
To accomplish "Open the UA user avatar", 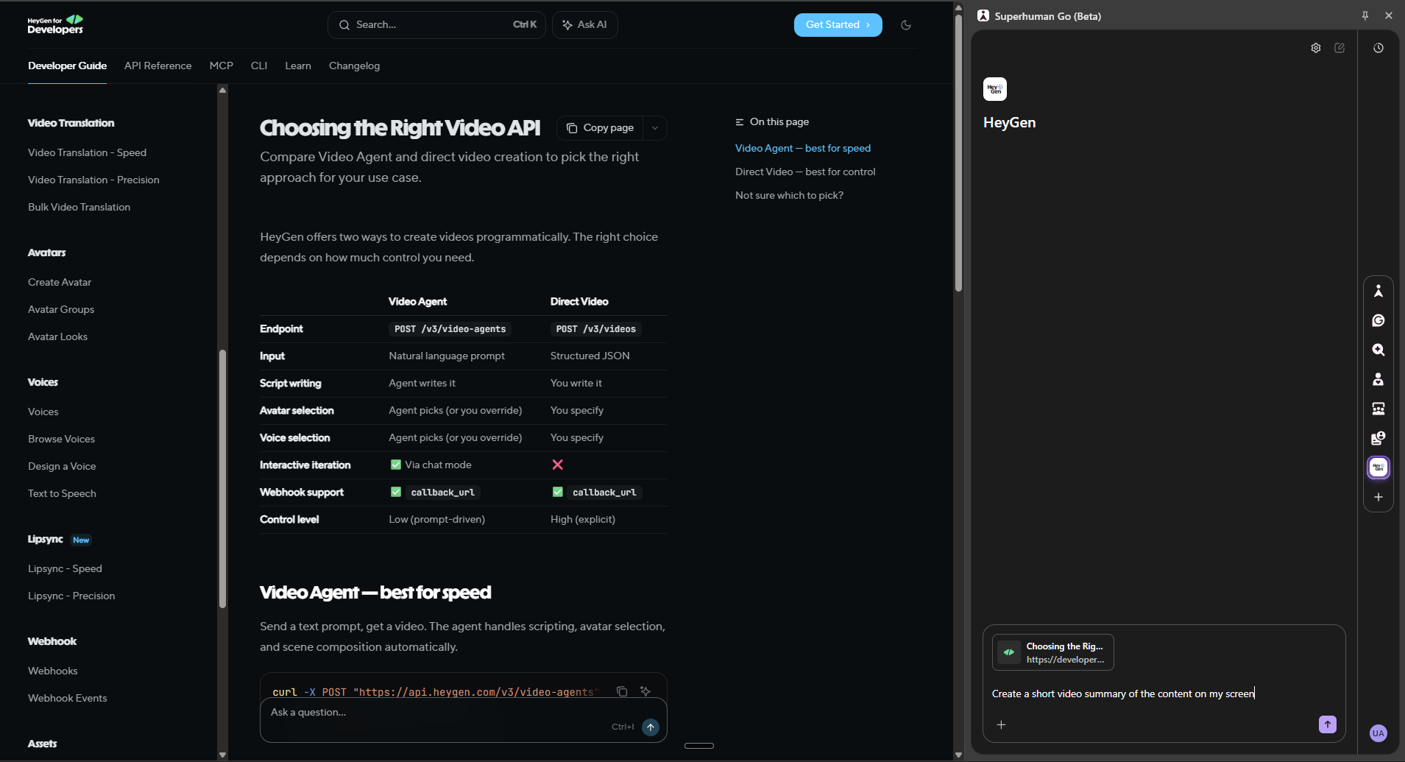I will (1379, 733).
